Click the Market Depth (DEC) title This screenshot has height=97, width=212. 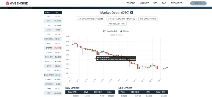[115, 13]
